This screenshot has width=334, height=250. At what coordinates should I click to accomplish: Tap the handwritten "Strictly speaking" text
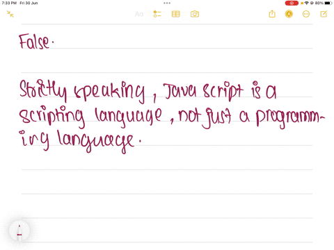[82, 91]
